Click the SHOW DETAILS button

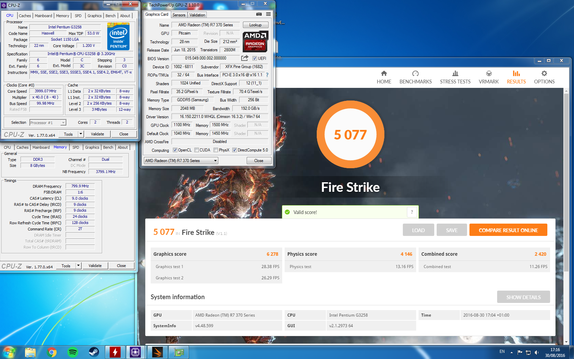(523, 297)
